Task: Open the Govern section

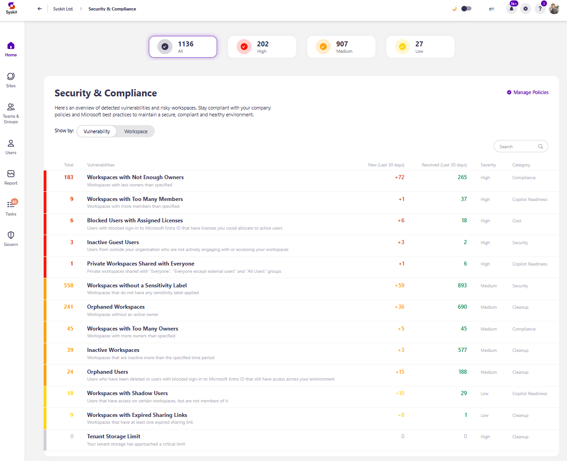Action: tap(10, 237)
